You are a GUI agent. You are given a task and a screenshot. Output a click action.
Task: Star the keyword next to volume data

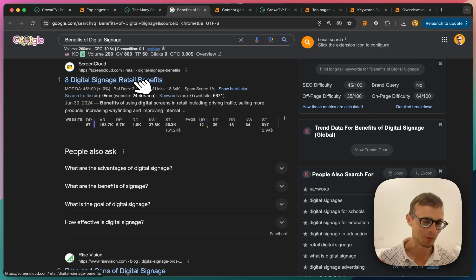[x=163, y=48]
